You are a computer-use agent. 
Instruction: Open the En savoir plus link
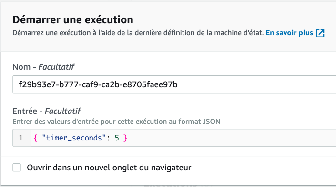289,33
